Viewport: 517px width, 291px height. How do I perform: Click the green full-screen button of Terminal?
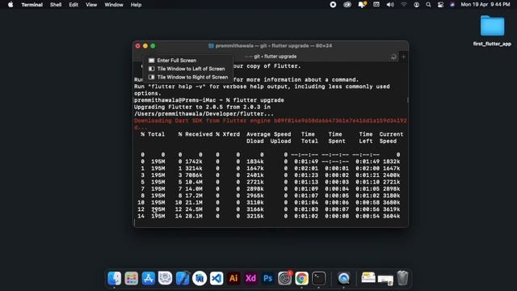(x=153, y=46)
